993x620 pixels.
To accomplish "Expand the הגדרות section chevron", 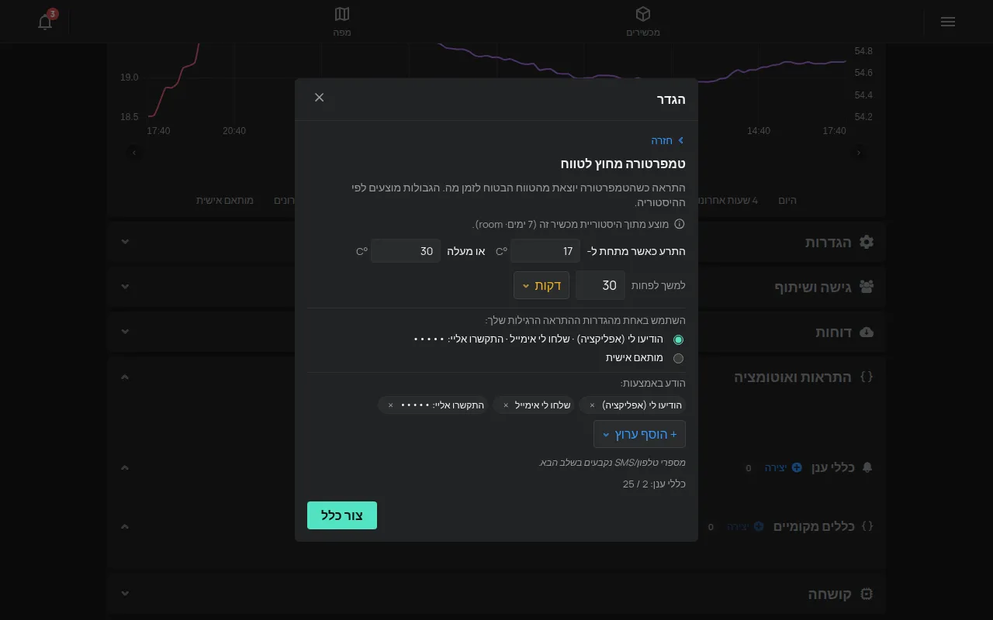I will [x=126, y=242].
